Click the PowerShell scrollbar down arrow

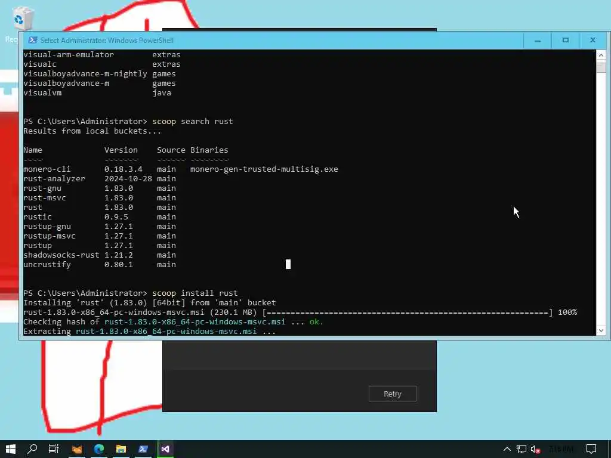pos(601,330)
